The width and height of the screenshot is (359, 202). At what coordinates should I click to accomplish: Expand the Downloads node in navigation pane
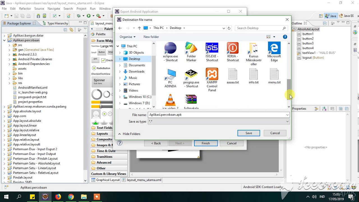[x=120, y=72]
